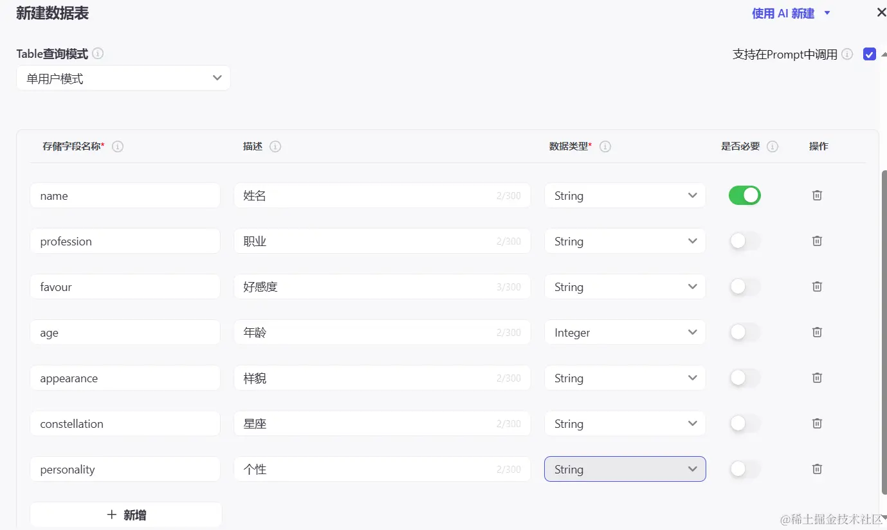Screen dimensions: 887x530
Task: Uncheck 支持在Prompt中调用 checkbox
Action: tap(870, 54)
